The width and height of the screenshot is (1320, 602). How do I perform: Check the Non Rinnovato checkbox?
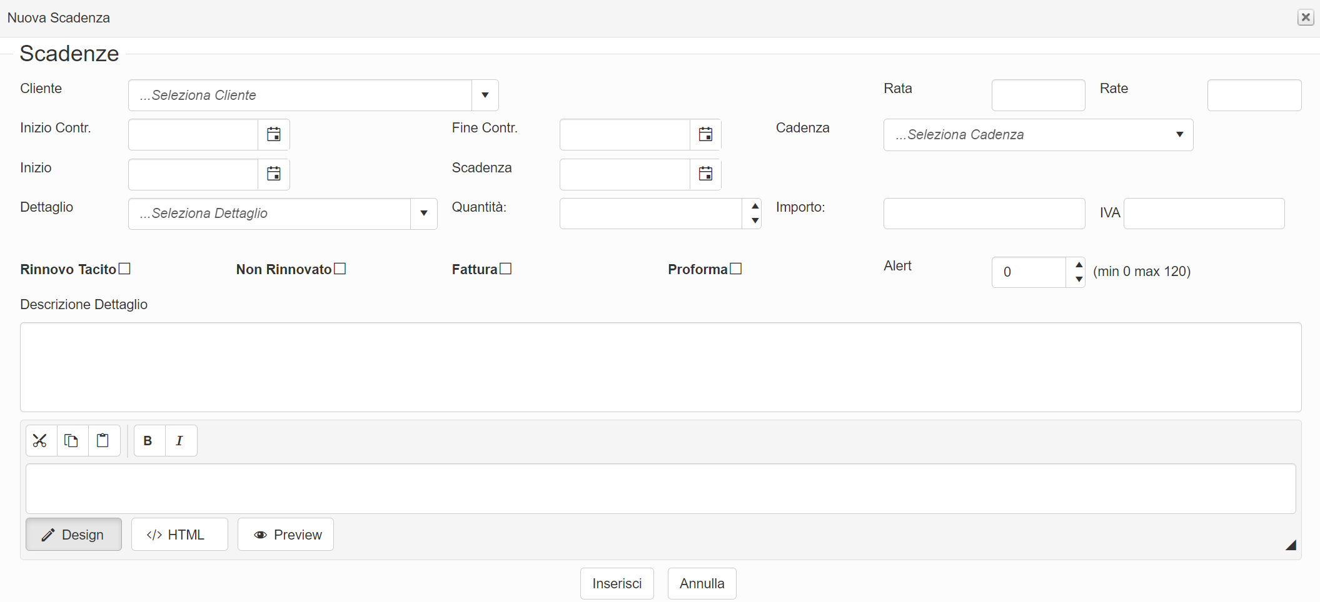coord(340,269)
